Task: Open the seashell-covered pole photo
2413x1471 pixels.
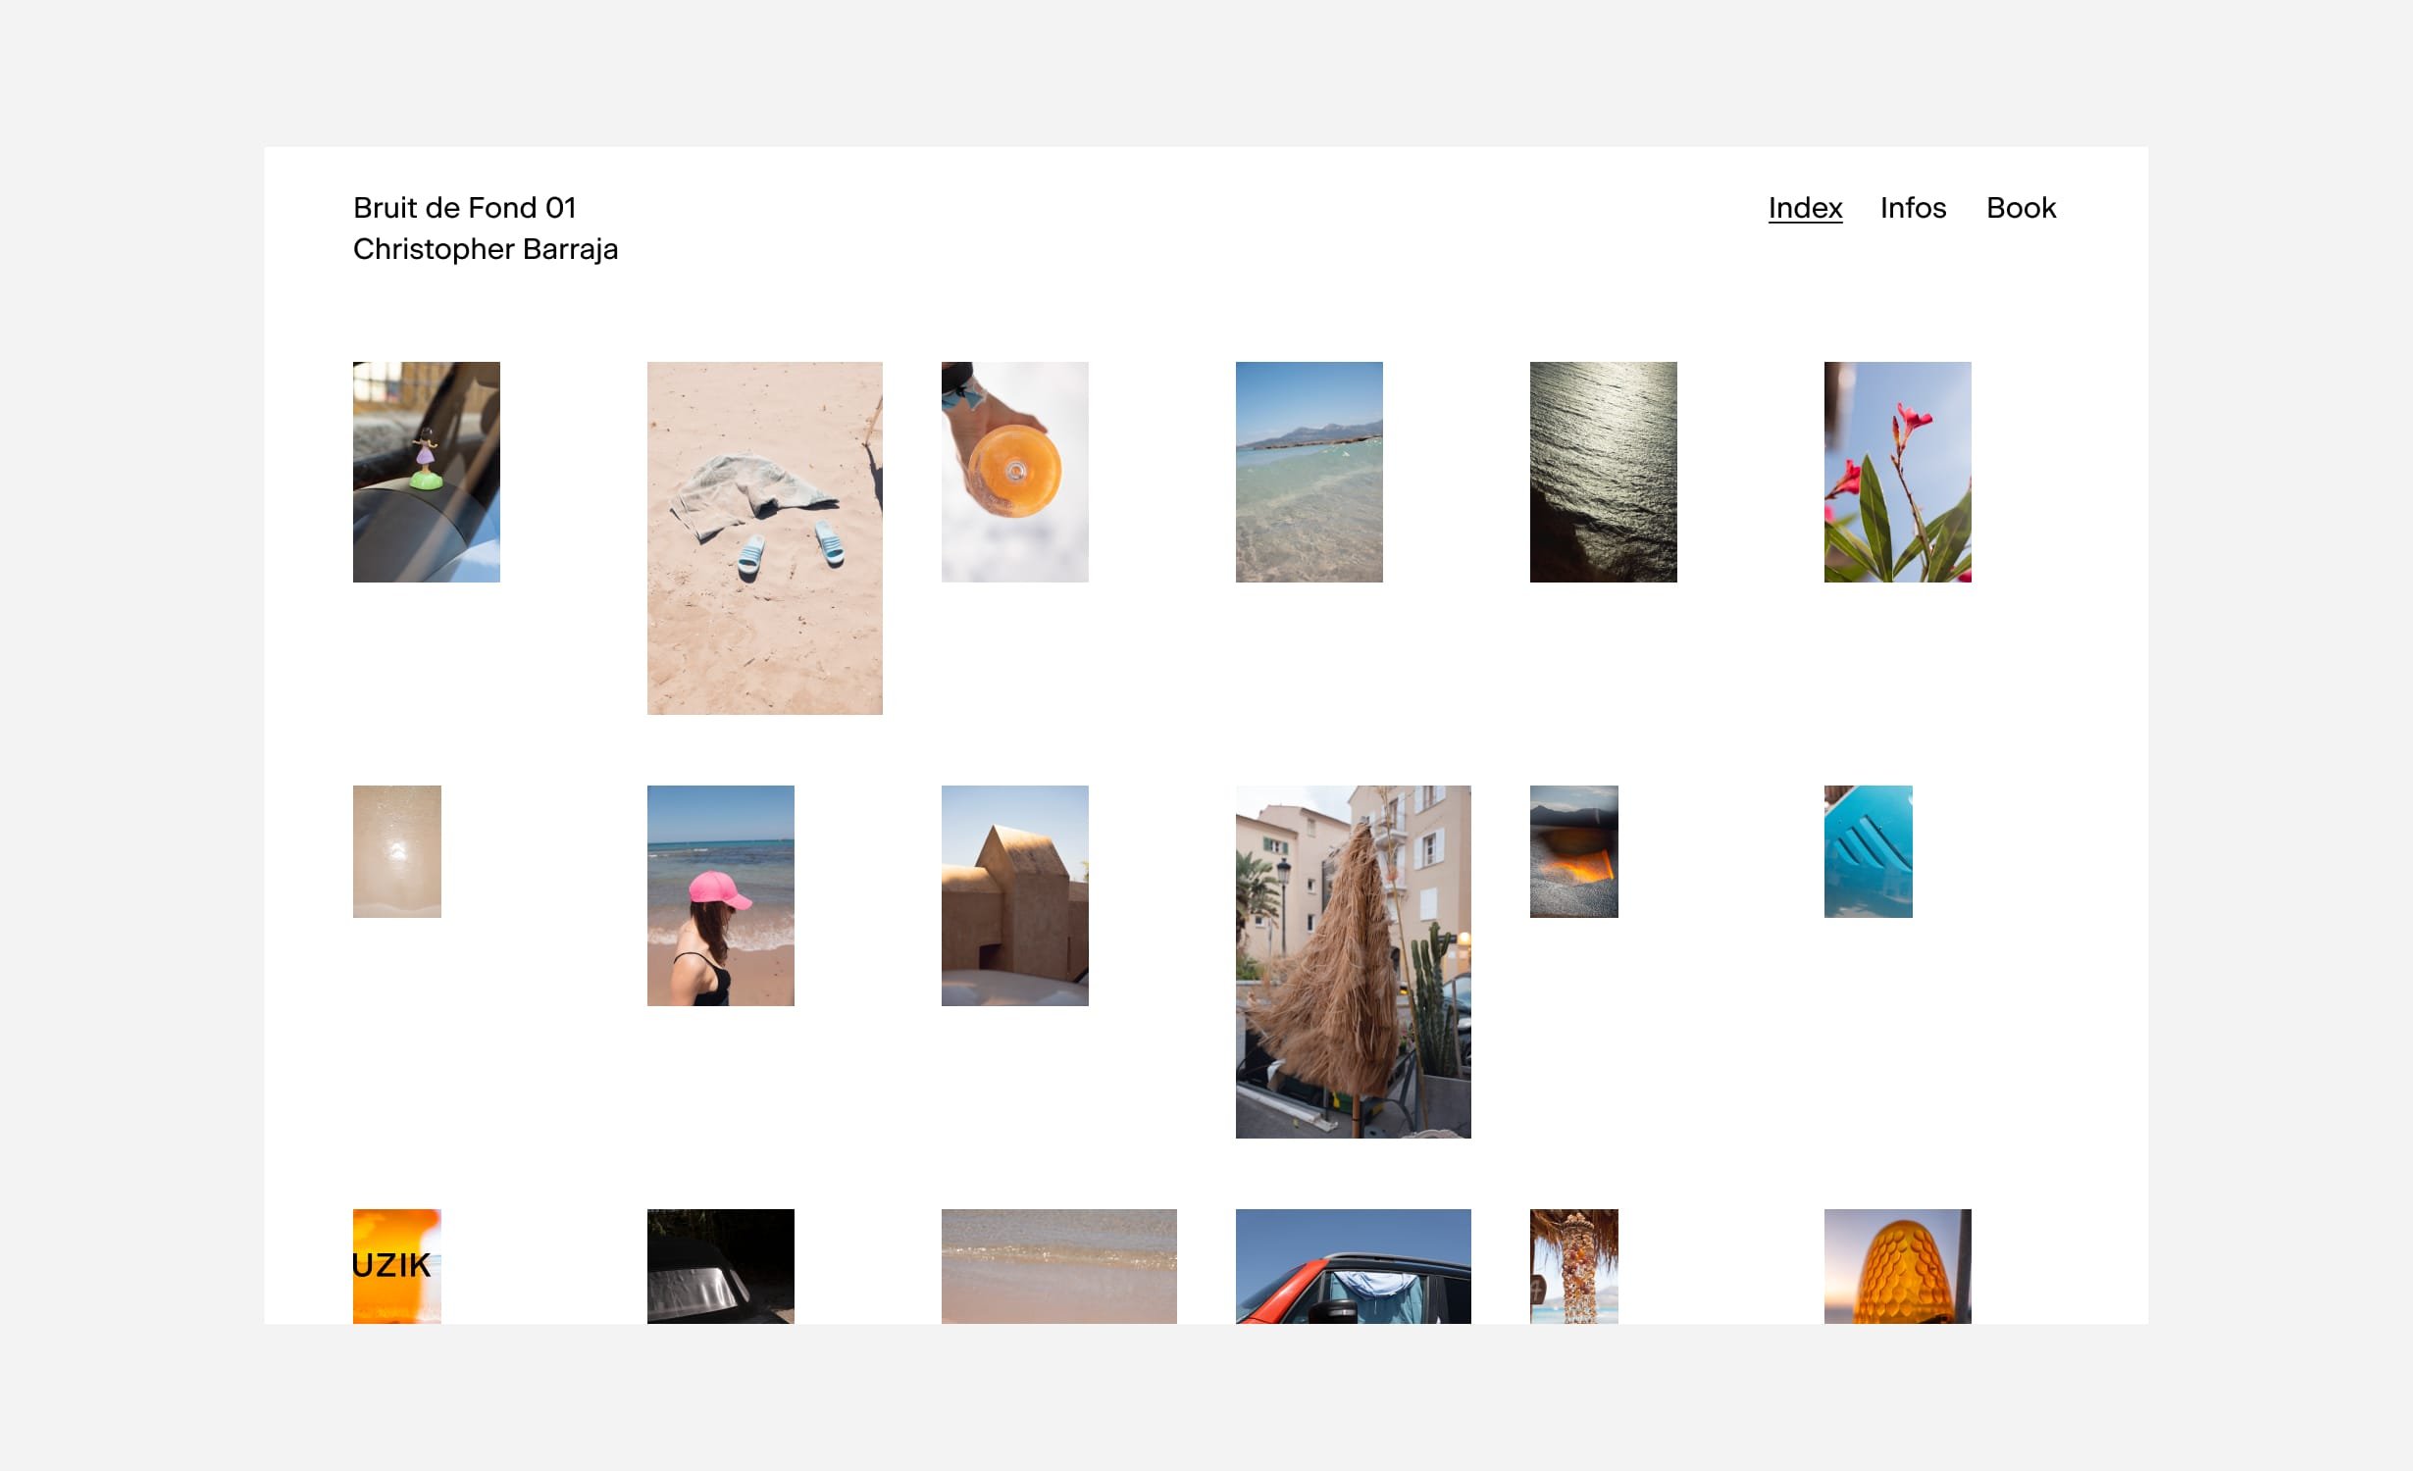Action: (1574, 1266)
